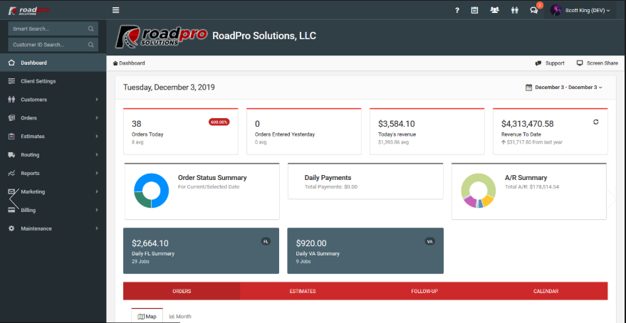Open the calendar icon in the top bar
The image size is (626, 323).
[474, 11]
